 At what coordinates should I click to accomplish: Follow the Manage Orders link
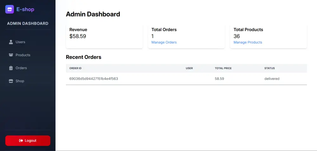pos(164,42)
